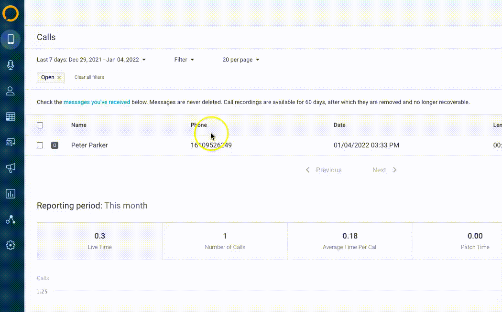
Task: Open the megaphone announcements icon
Action: (x=11, y=168)
